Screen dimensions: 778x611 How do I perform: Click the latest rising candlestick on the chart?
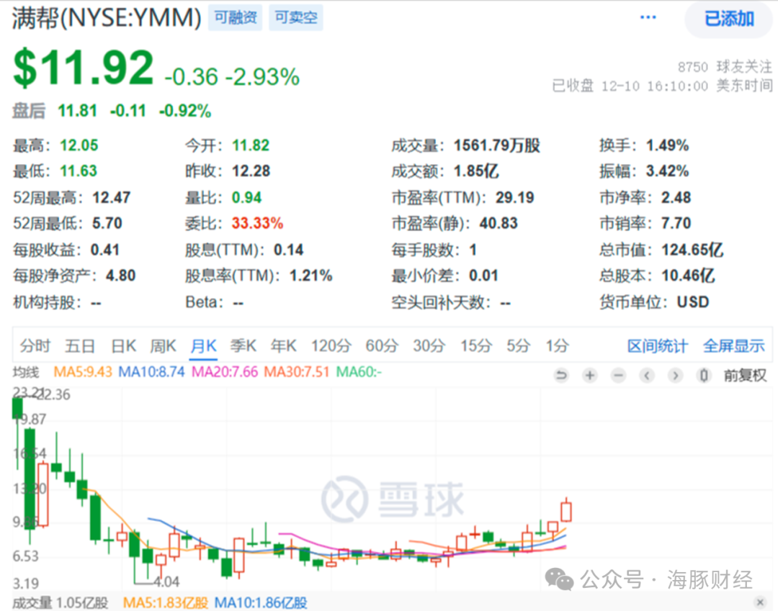[x=566, y=510]
